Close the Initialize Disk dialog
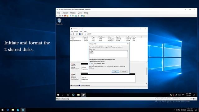Viewport: 199px width, 112px height. click(x=128, y=44)
